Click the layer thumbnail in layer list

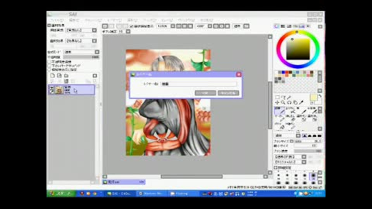coord(59,90)
